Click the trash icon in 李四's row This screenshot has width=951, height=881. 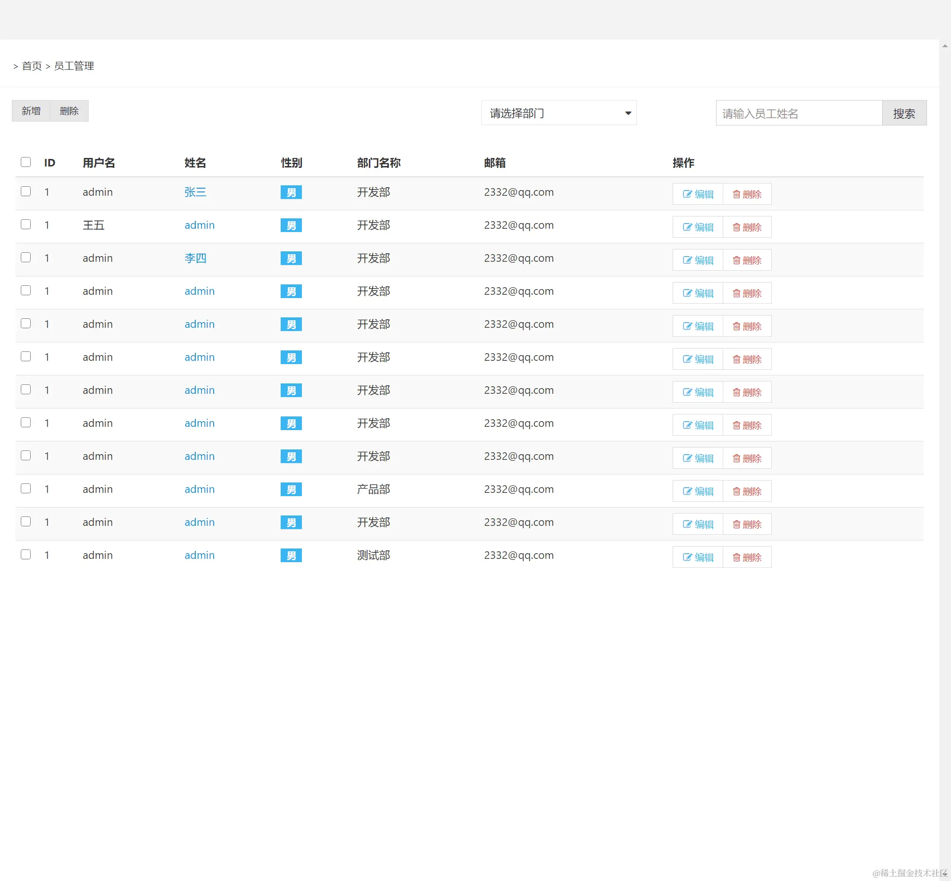(736, 260)
